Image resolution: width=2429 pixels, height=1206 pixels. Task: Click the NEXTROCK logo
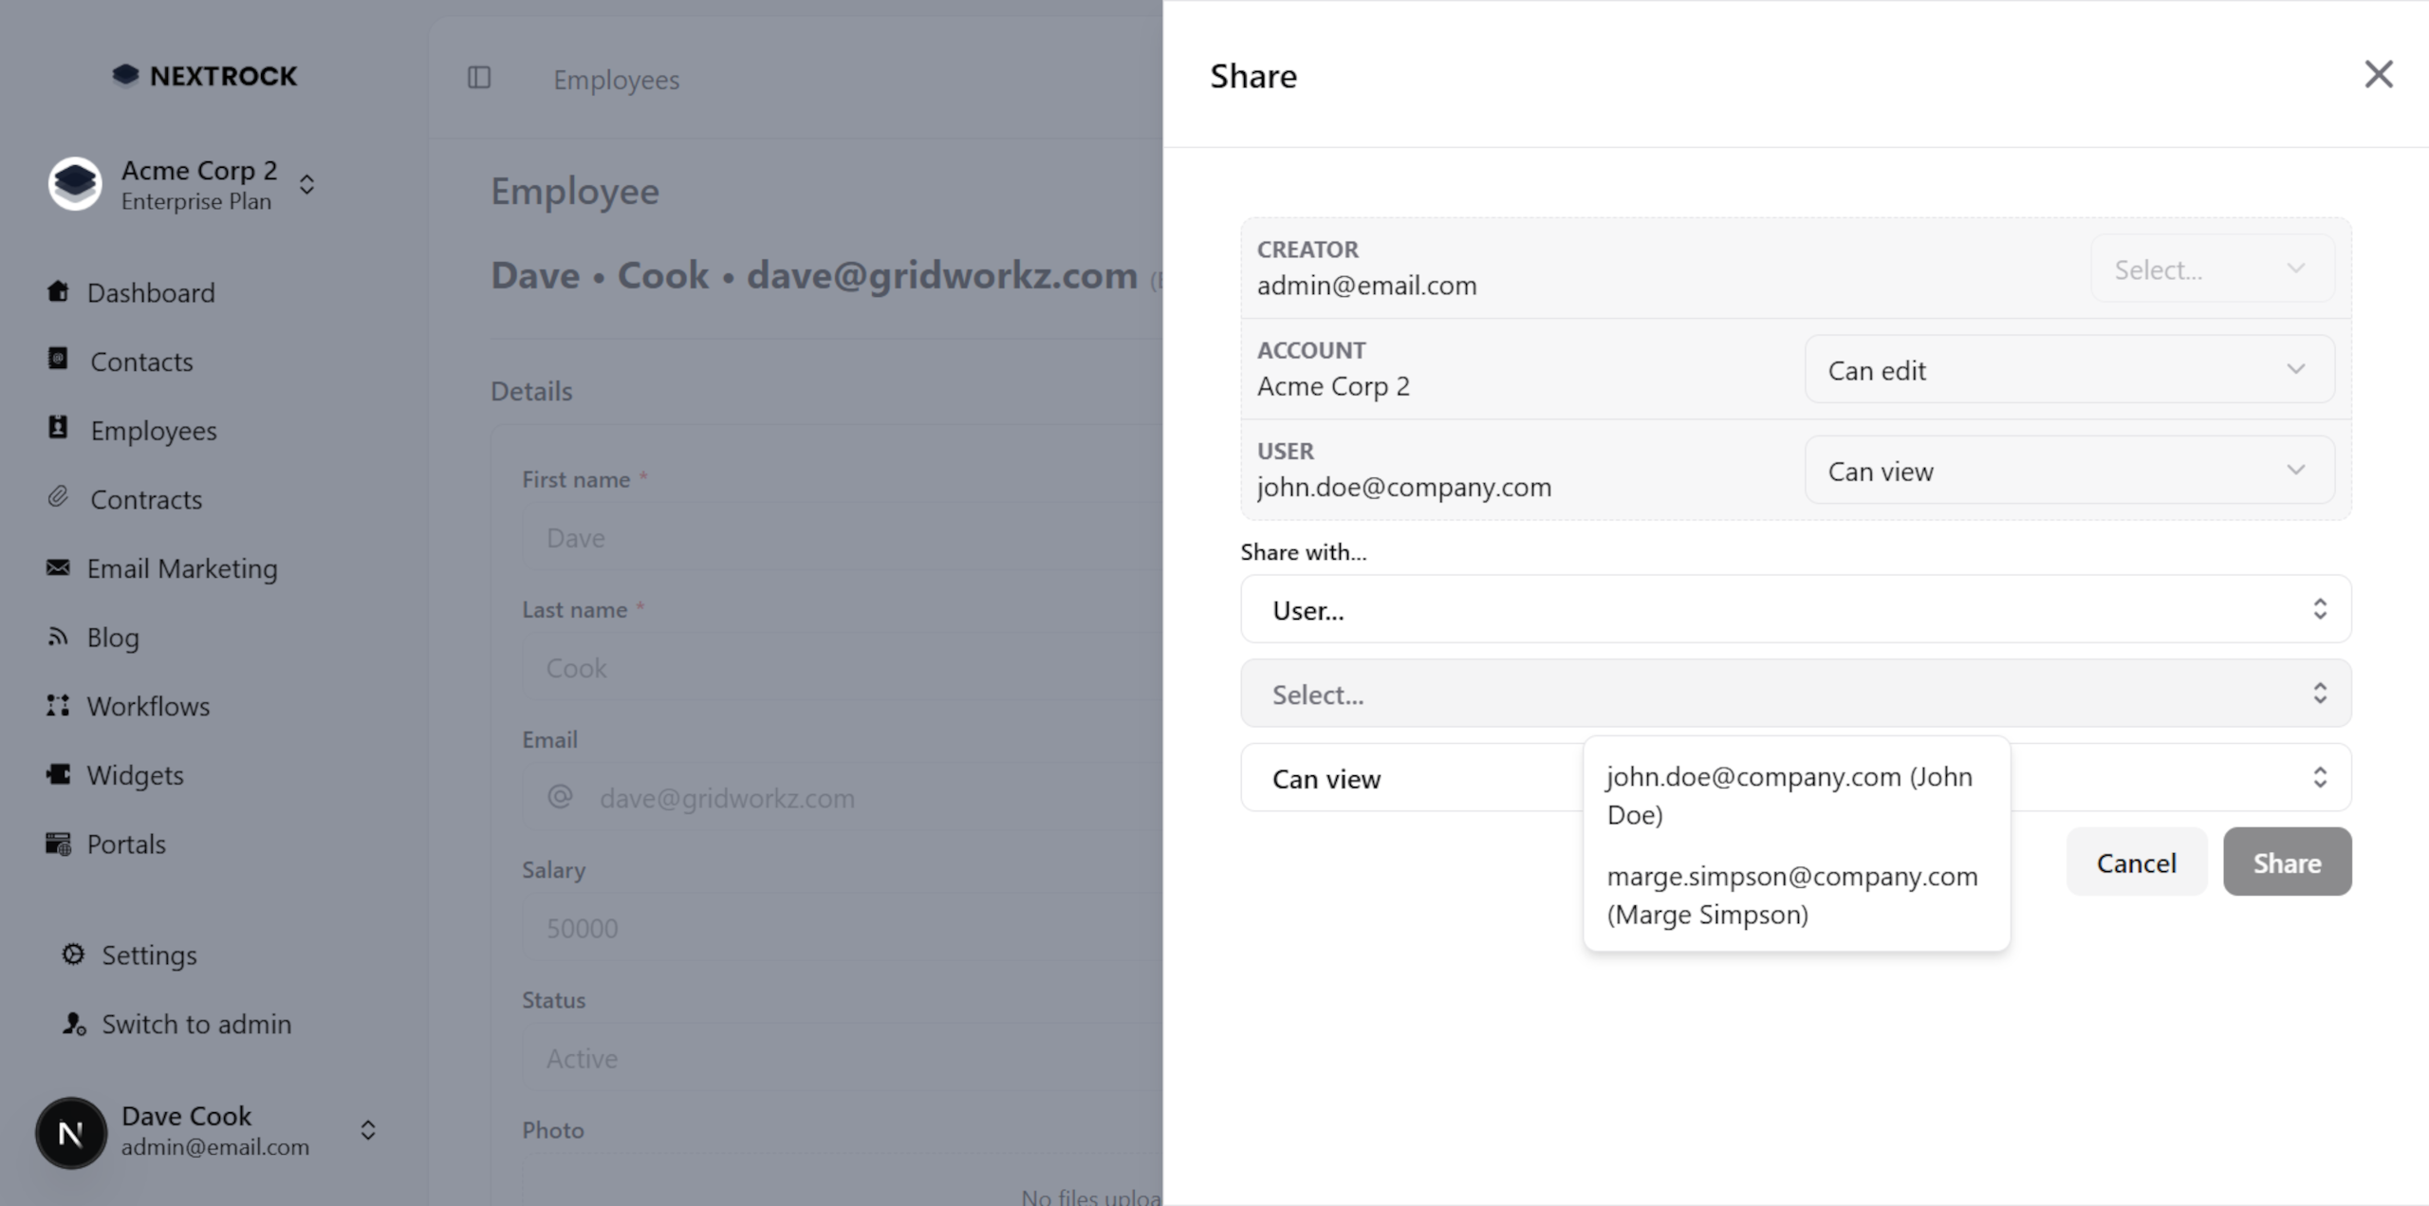pos(205,75)
